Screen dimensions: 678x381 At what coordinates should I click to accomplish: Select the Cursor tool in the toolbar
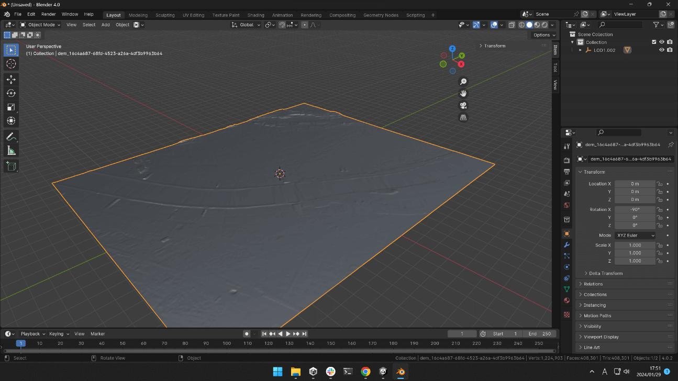click(x=11, y=64)
